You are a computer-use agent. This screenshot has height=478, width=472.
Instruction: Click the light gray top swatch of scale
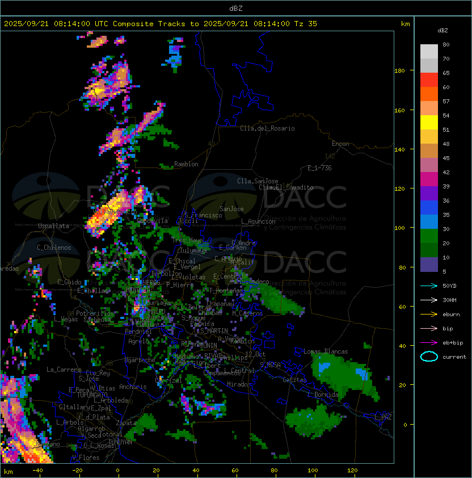(x=429, y=52)
